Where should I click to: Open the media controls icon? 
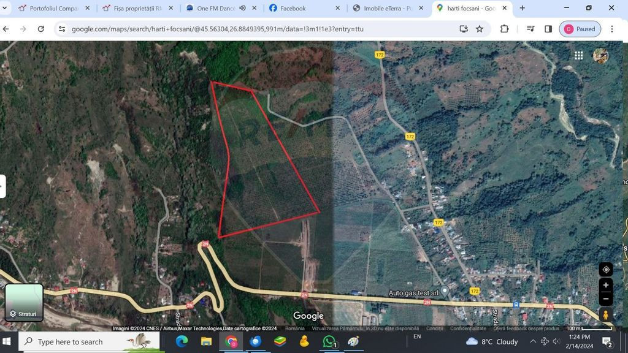click(530, 29)
